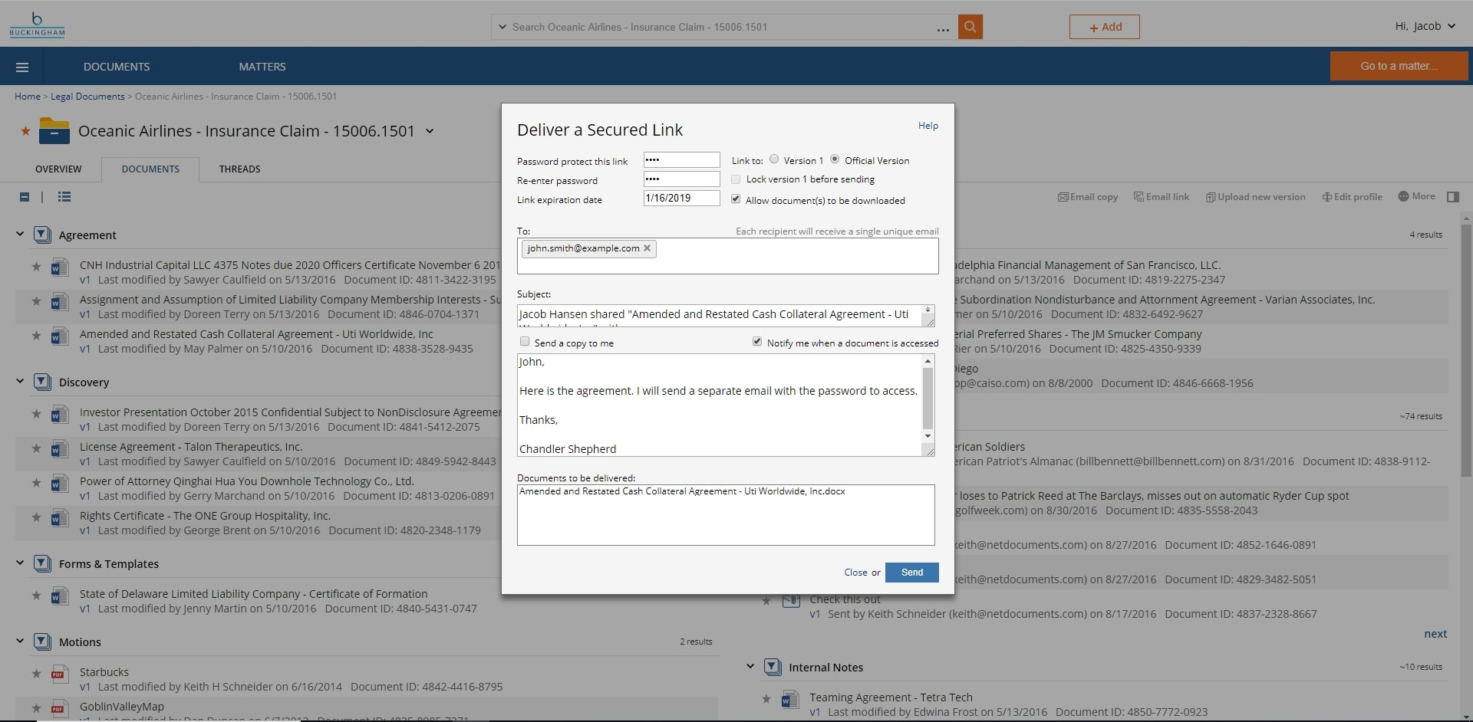Screen dimensions: 1473x722
Task: Click the Internal Notes filter icon
Action: (773, 667)
